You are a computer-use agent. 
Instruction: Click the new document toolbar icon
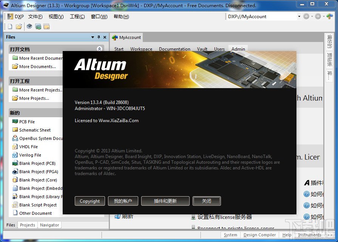click(x=10, y=26)
